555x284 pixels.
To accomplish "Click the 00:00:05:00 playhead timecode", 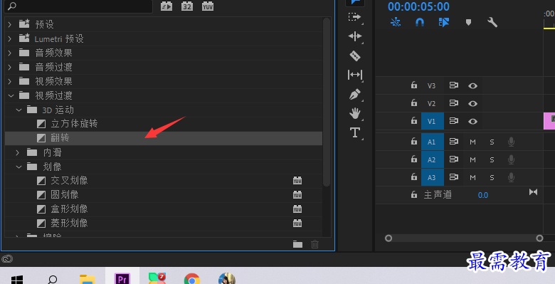I will [418, 6].
